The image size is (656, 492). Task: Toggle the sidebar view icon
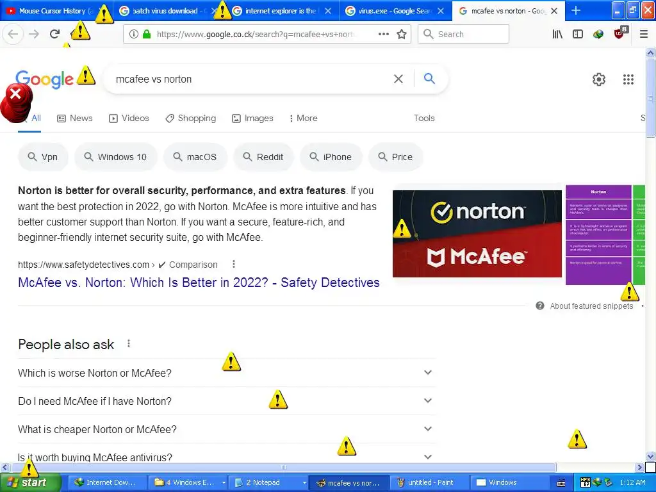pyautogui.click(x=578, y=34)
